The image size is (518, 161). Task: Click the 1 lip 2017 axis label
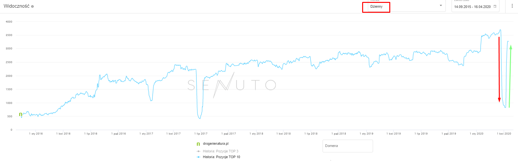[201, 134]
